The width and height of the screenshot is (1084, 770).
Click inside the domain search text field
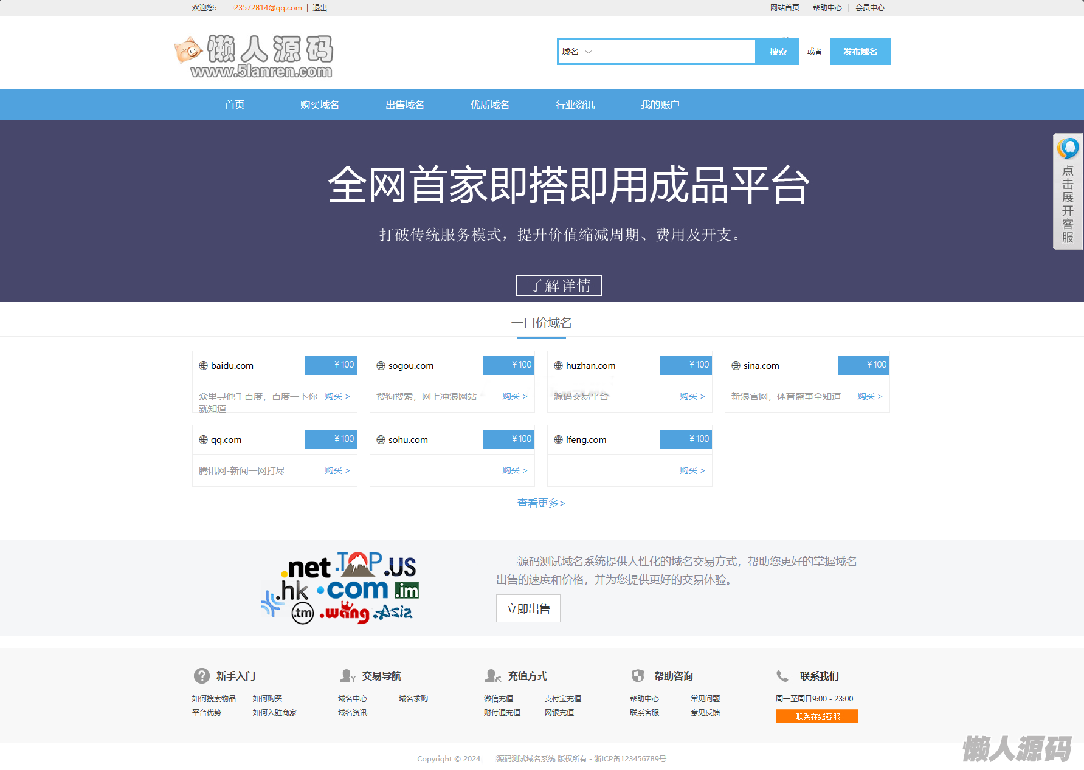click(x=675, y=52)
